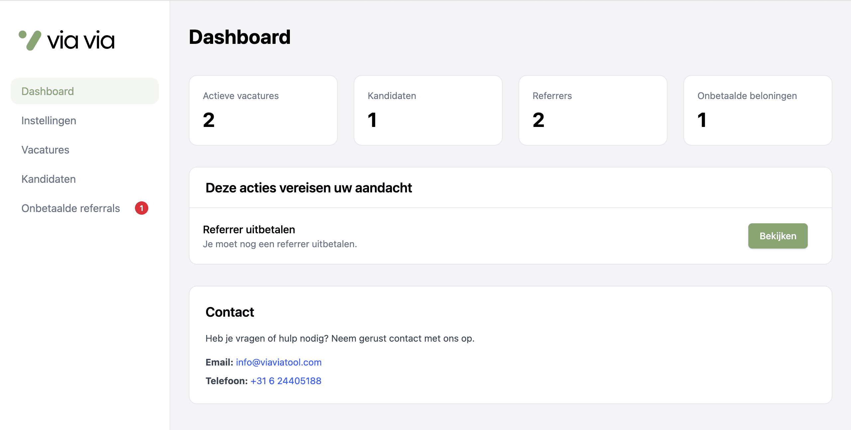Open Onbetaalde referrals from the sidebar
Viewport: 851px width, 430px height.
coord(70,208)
